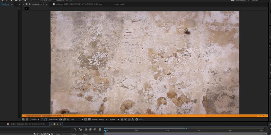
Task: Switch to the Composition 2 viewer tab
Action: point(38,4)
